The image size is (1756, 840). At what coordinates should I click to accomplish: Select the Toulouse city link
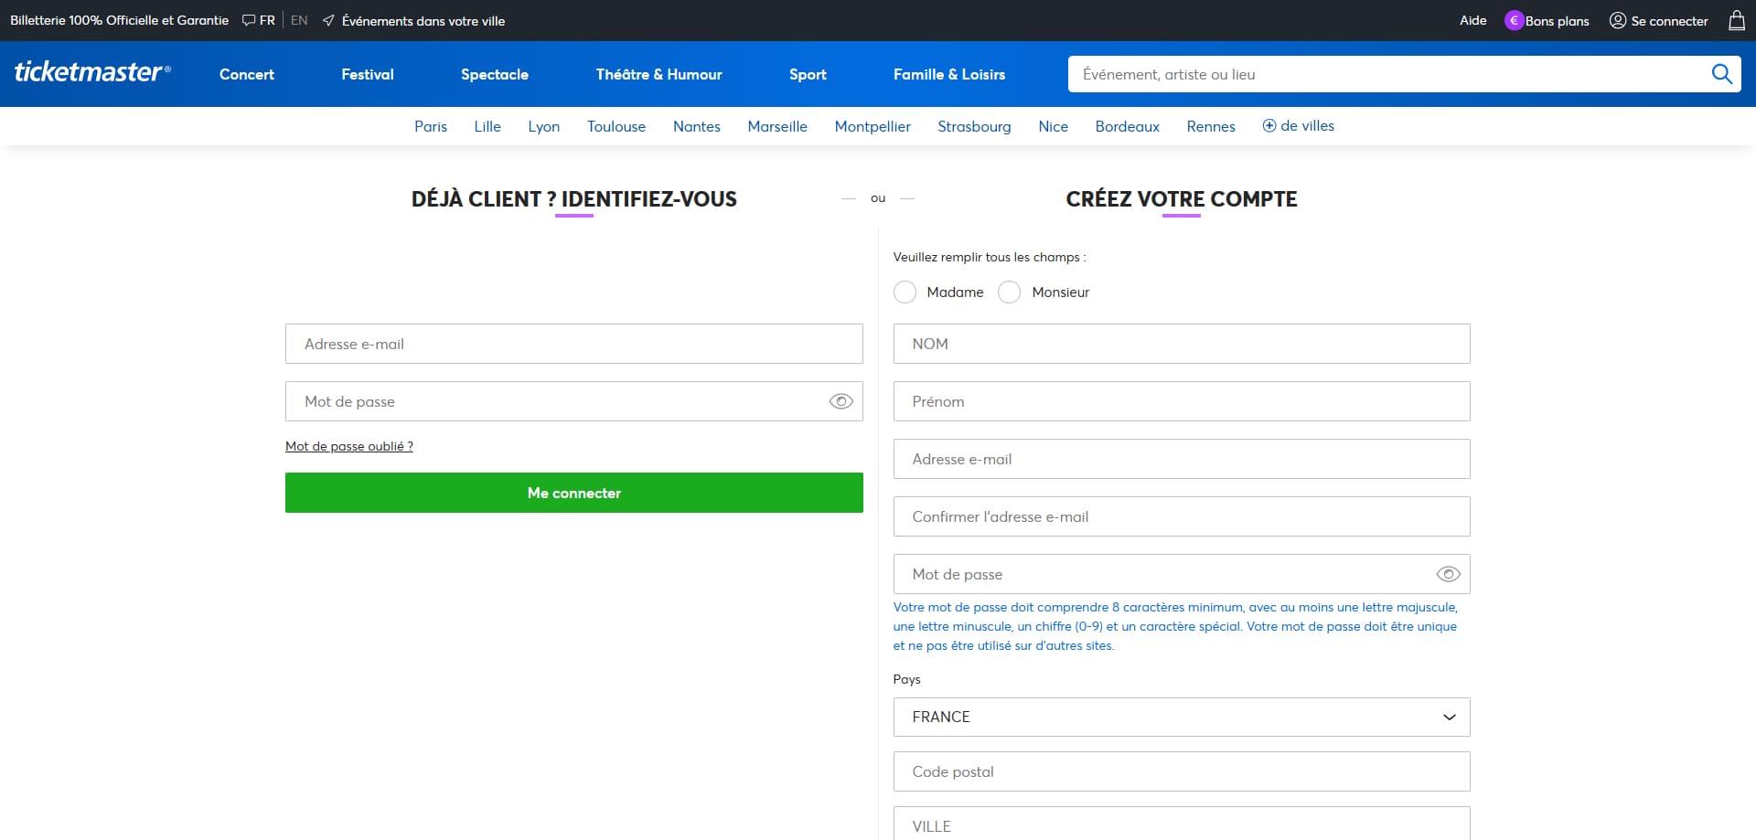[616, 126]
